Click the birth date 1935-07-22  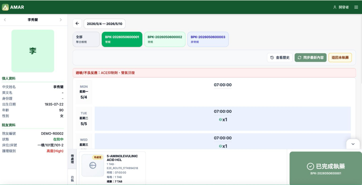pyautogui.click(x=54, y=104)
